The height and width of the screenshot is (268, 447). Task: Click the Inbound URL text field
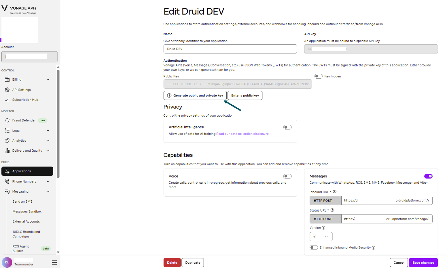coord(387,200)
